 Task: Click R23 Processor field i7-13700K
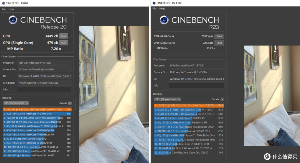[196, 66]
